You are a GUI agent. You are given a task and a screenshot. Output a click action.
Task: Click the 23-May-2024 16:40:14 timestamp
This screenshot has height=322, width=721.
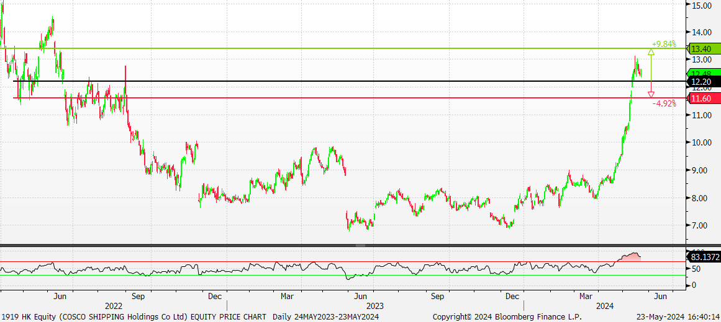pos(678,317)
